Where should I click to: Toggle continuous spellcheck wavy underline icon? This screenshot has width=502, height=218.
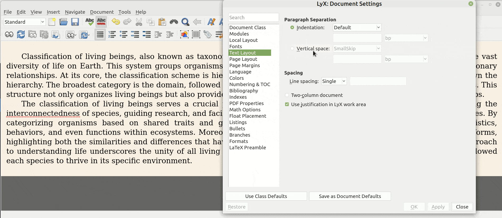pyautogui.click(x=101, y=22)
